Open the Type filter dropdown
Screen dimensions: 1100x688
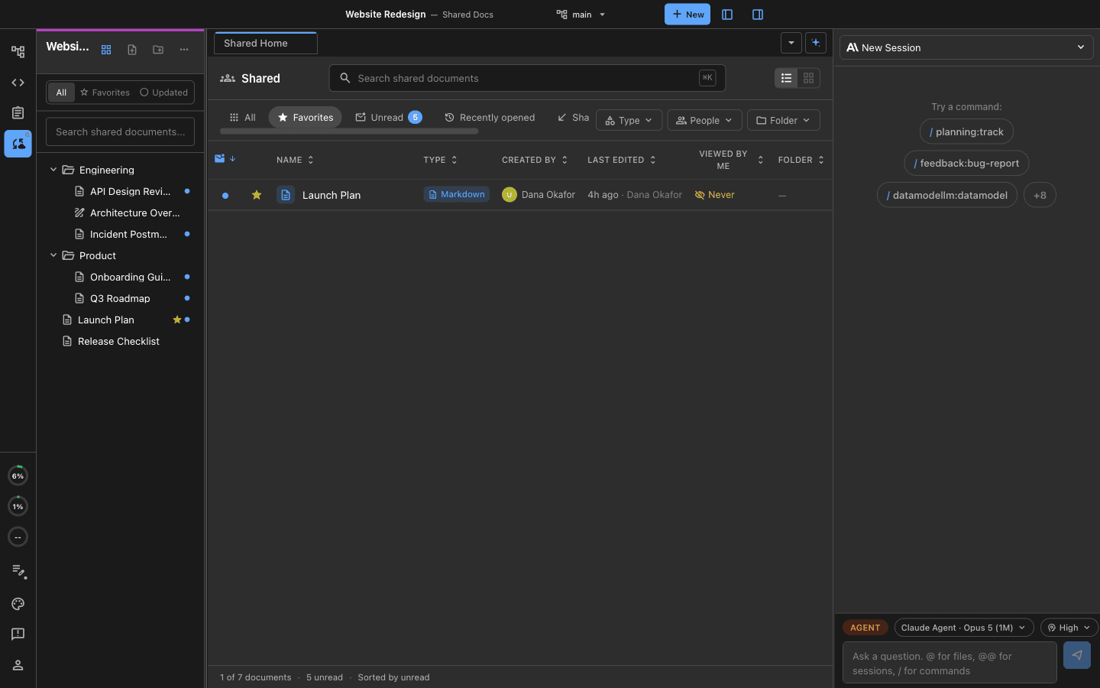[629, 120]
